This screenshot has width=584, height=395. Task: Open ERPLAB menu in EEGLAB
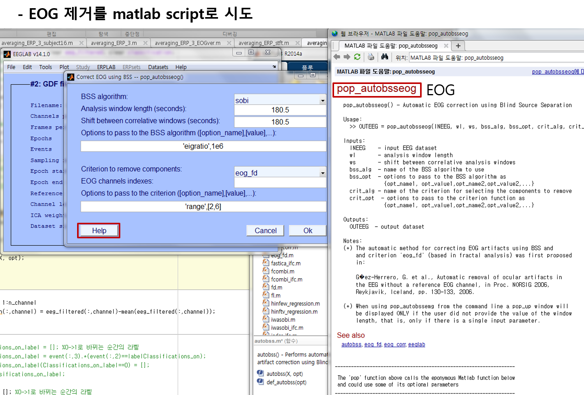(106, 67)
